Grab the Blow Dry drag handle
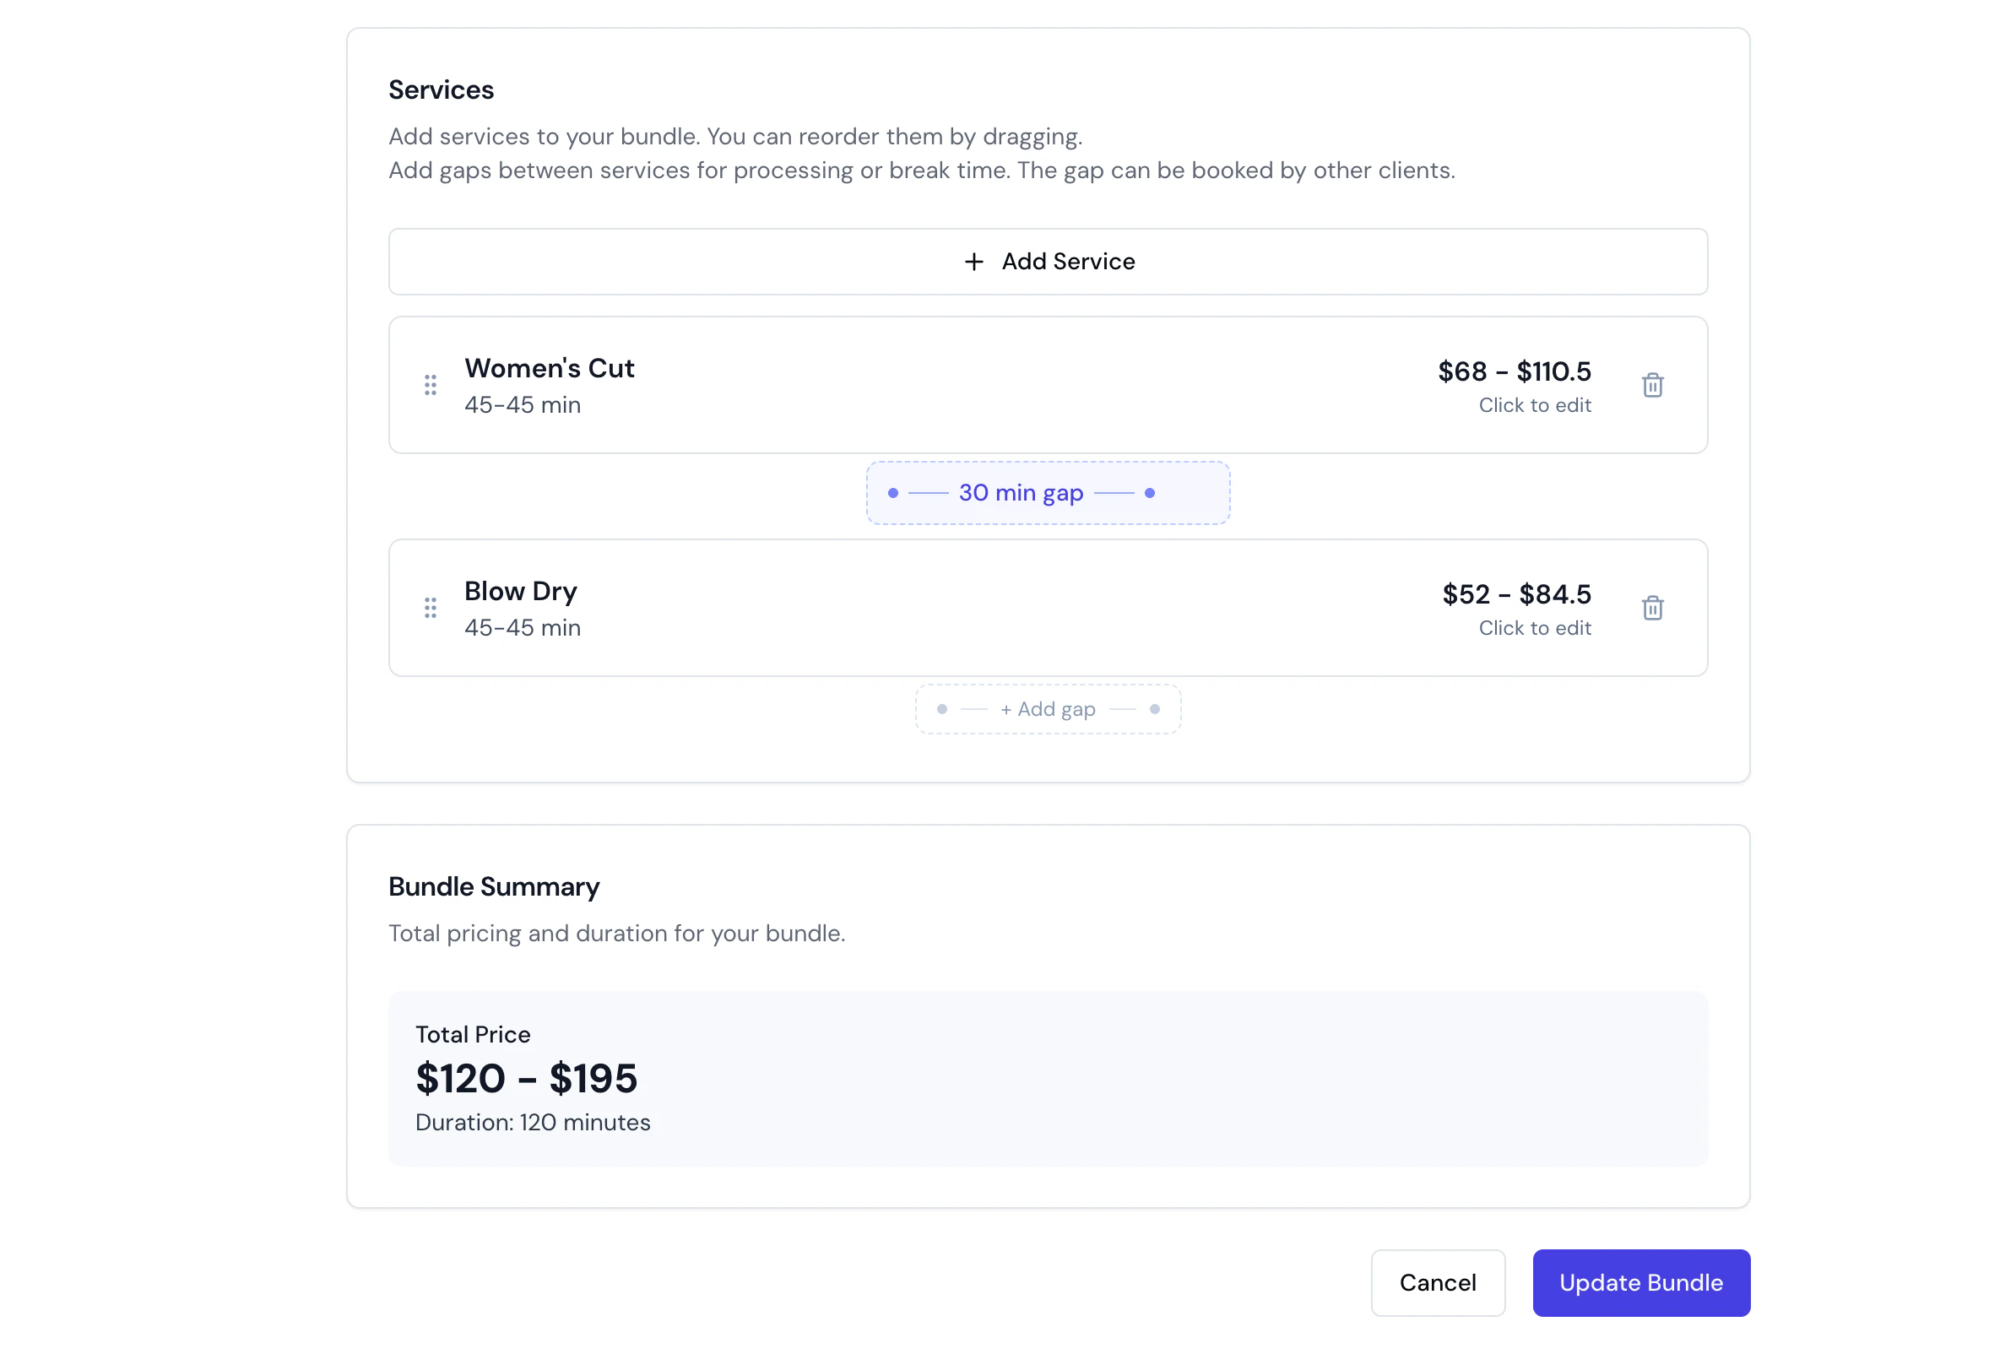 (x=431, y=608)
